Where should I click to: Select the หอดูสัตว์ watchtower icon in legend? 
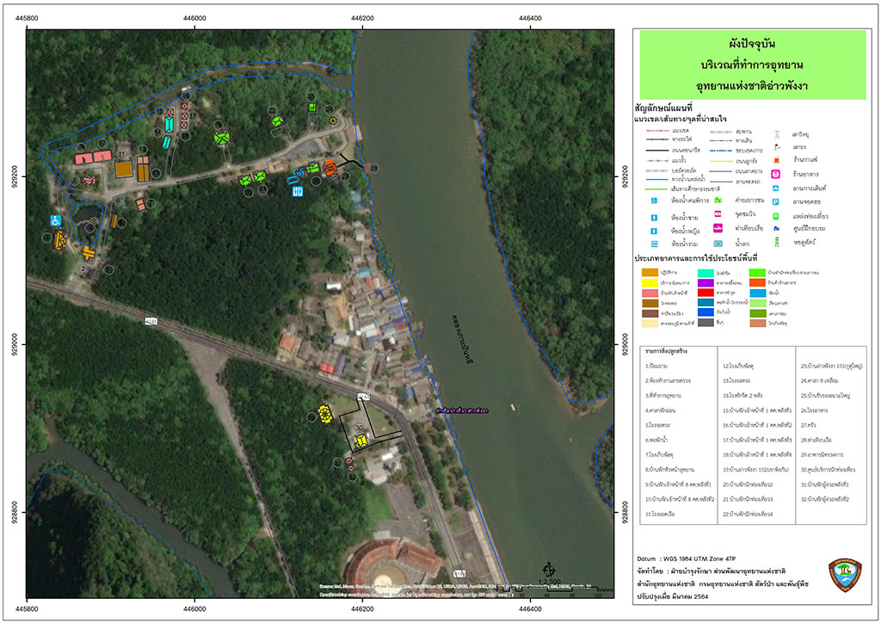[775, 242]
